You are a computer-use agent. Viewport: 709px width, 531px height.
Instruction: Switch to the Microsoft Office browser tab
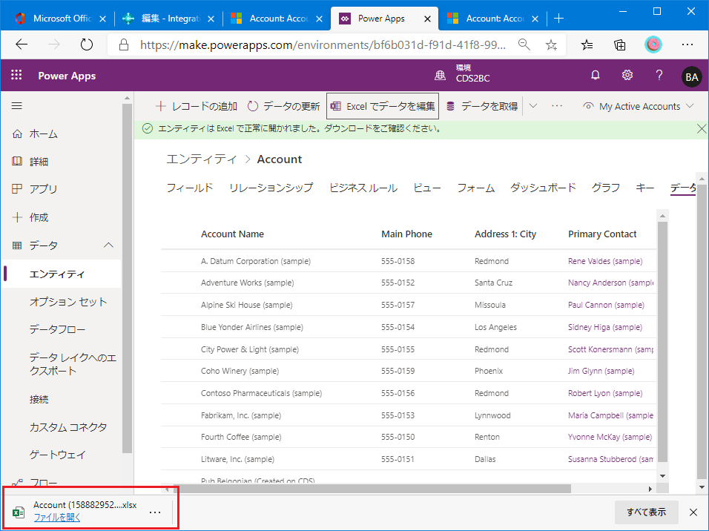[x=62, y=19]
